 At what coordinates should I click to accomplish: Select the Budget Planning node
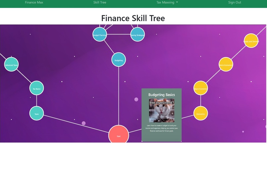point(100,35)
